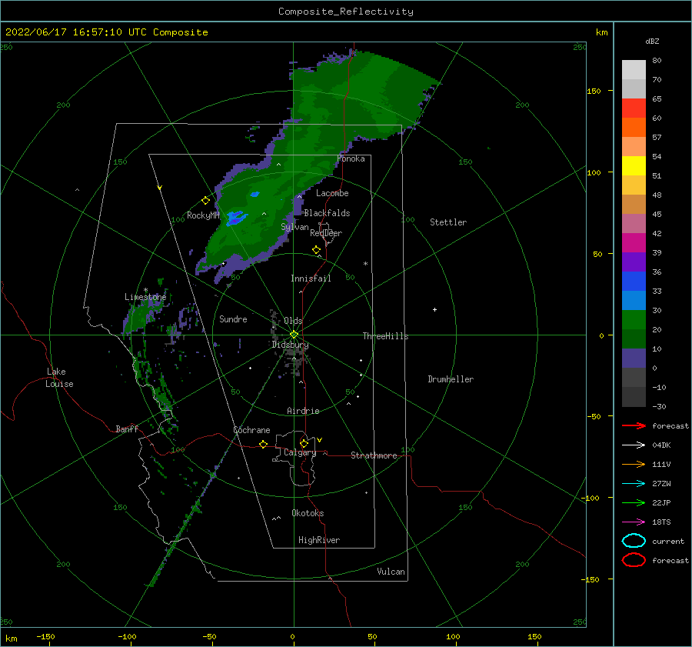Click the Blackfalds city label

[x=327, y=213]
